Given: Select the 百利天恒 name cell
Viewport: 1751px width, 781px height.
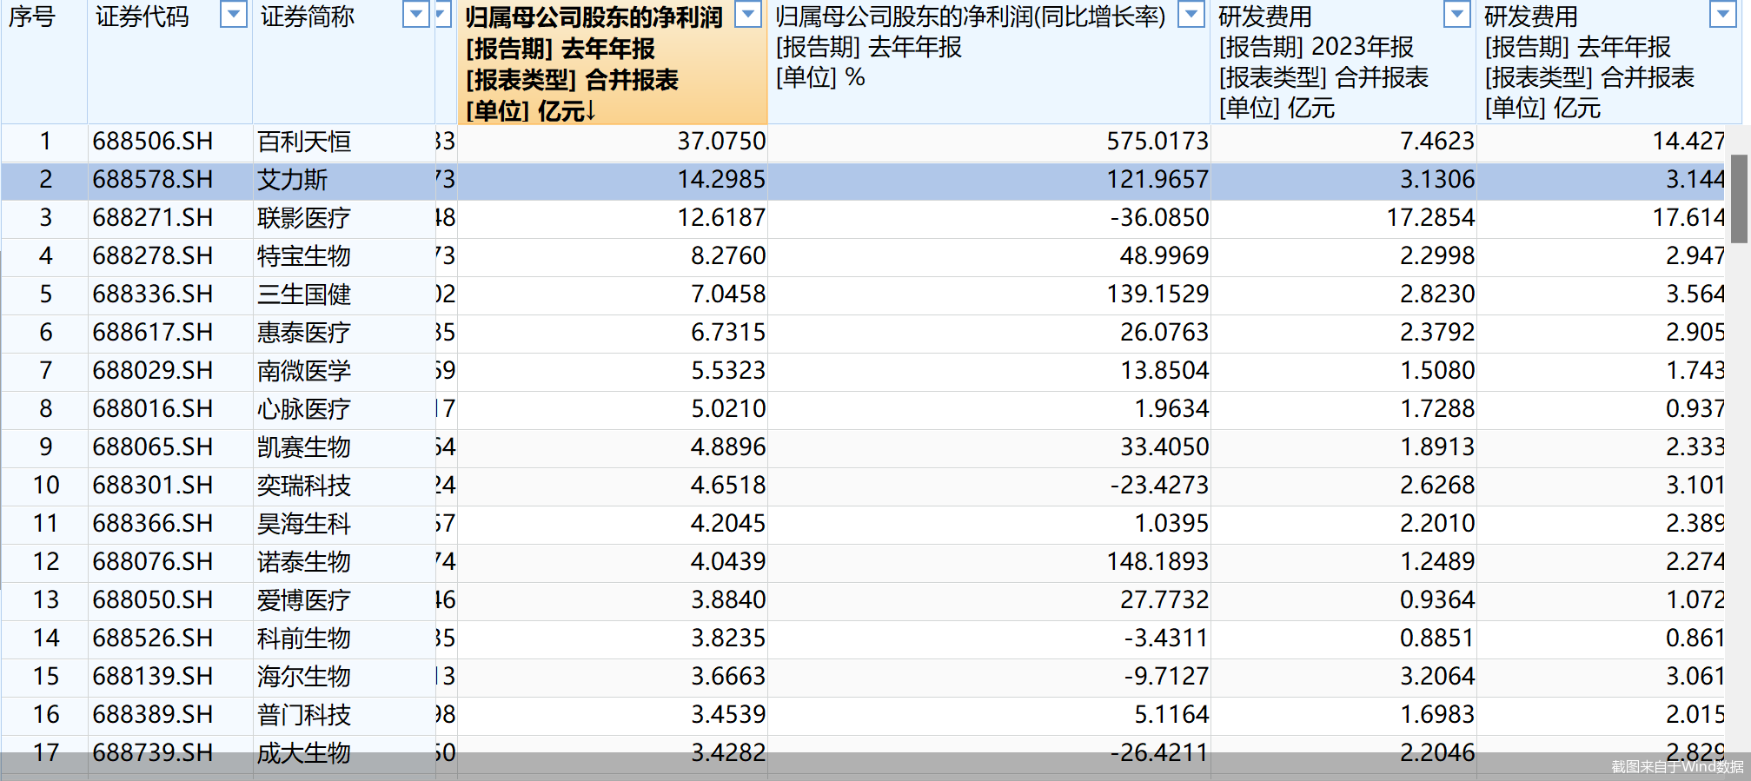Looking at the screenshot, I should [304, 142].
